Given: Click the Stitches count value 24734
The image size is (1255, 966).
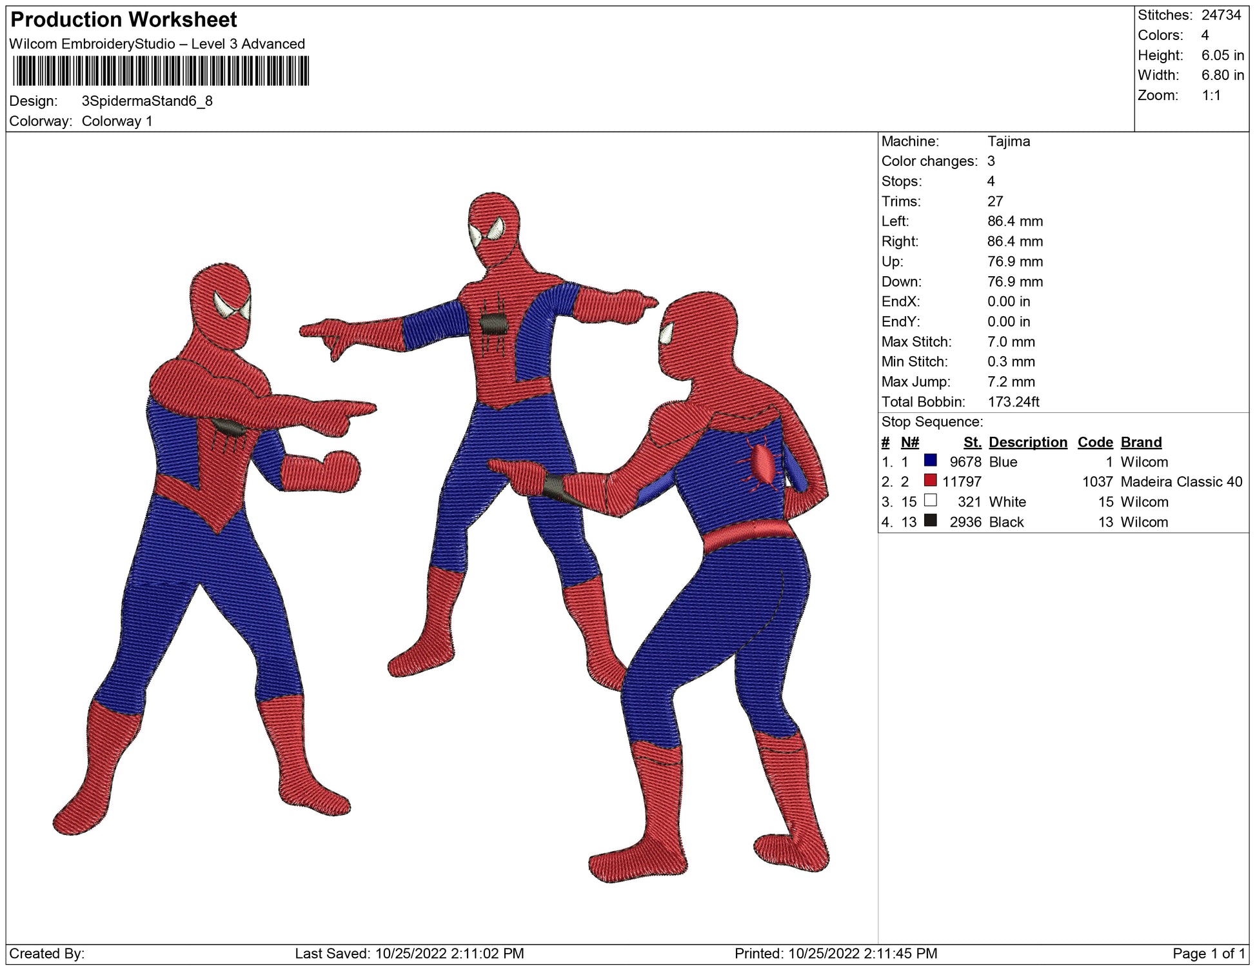Looking at the screenshot, I should [x=1221, y=15].
